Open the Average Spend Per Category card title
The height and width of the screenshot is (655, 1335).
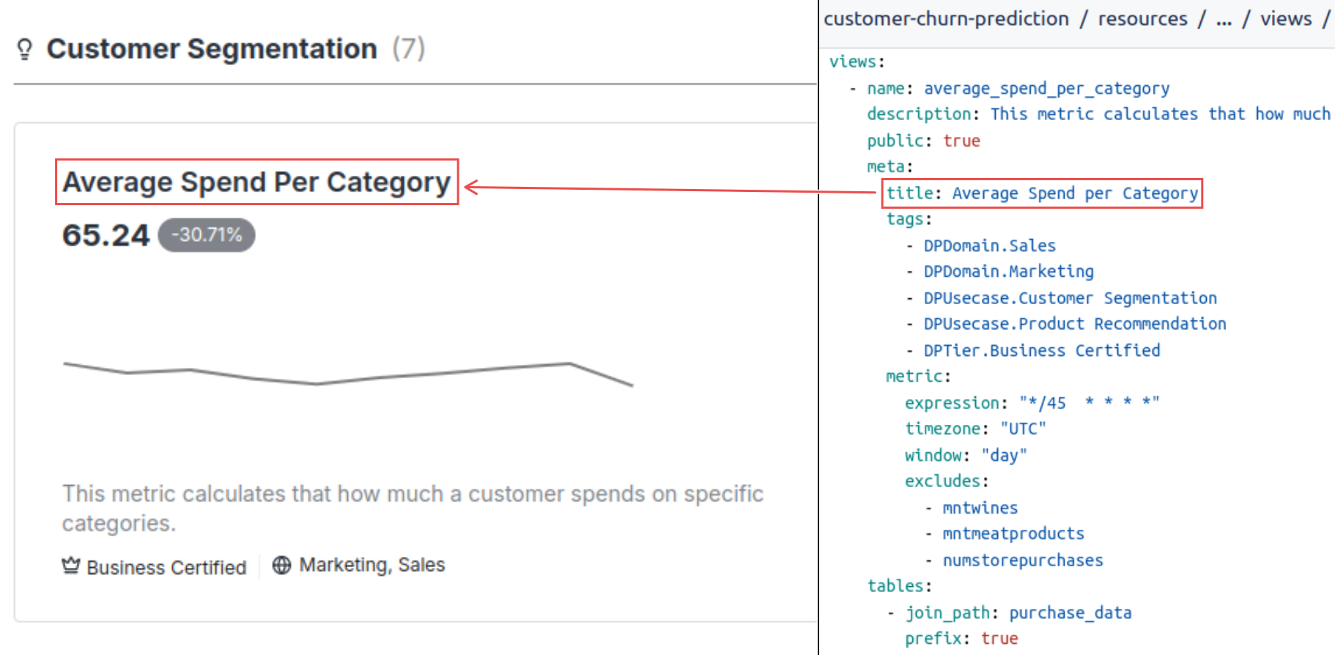256,182
